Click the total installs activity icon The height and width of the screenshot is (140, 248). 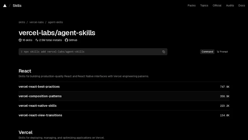coord(37,40)
